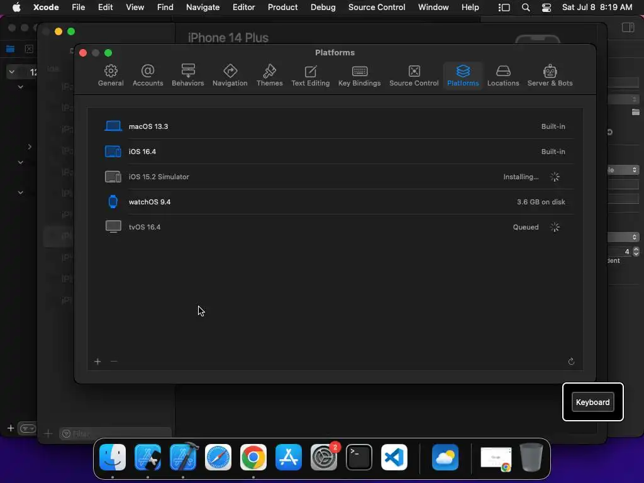Viewport: 644px width, 483px height.
Task: Expand the collapsed group chevron in Xcode sidebar
Action: click(x=30, y=147)
